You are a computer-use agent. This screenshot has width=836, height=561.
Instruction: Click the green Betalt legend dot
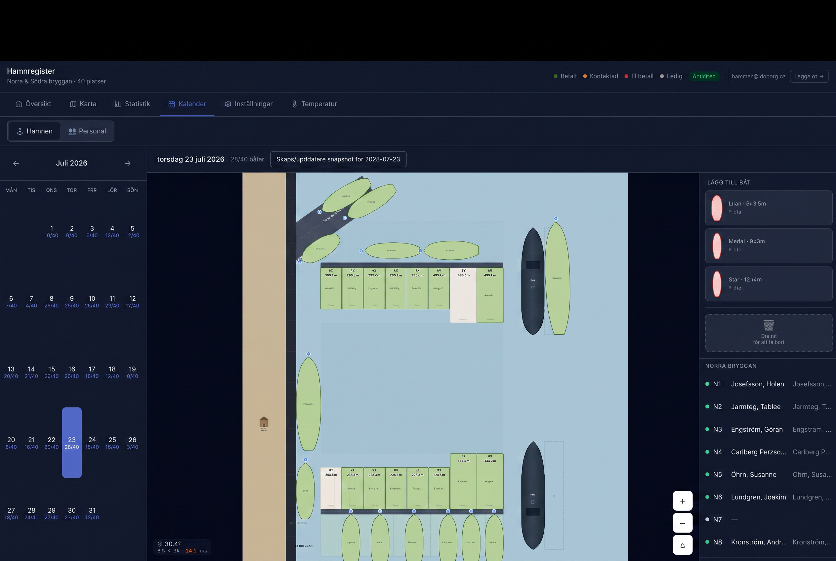pos(556,76)
